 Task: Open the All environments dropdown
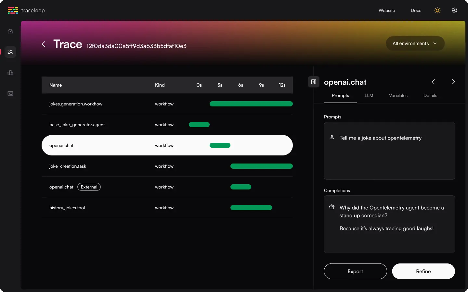click(x=415, y=43)
